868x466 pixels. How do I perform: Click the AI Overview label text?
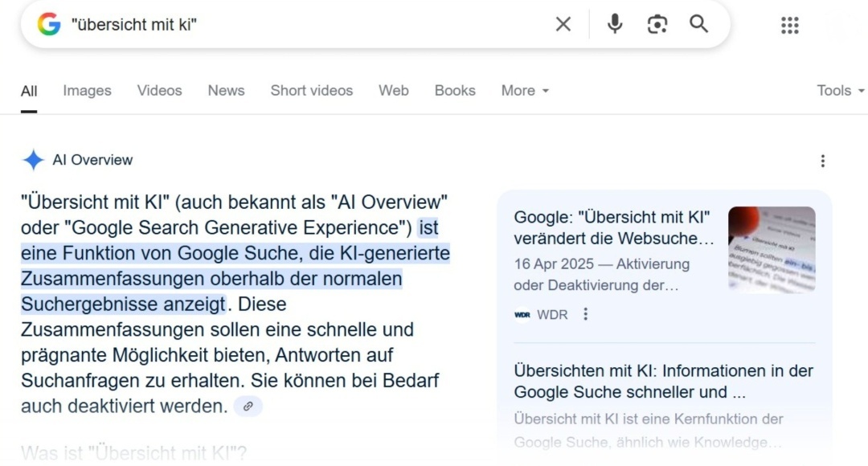[92, 160]
